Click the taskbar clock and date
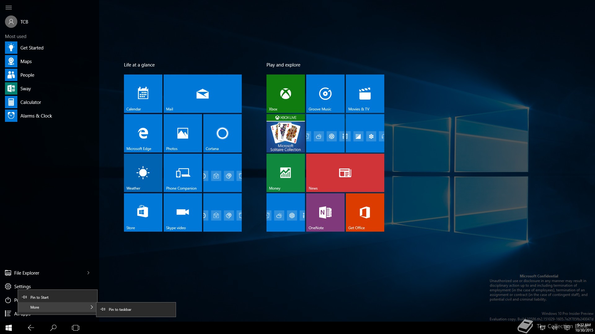595x334 pixels. (x=584, y=328)
